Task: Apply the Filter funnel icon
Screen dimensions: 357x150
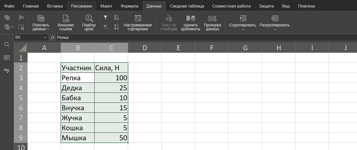Action: pyautogui.click(x=105, y=18)
